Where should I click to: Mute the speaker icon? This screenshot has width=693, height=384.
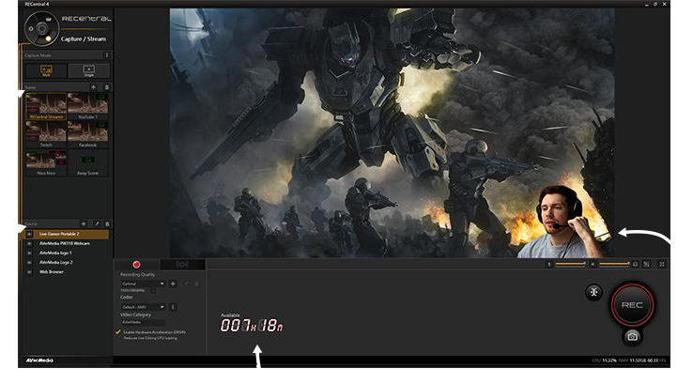(593, 264)
